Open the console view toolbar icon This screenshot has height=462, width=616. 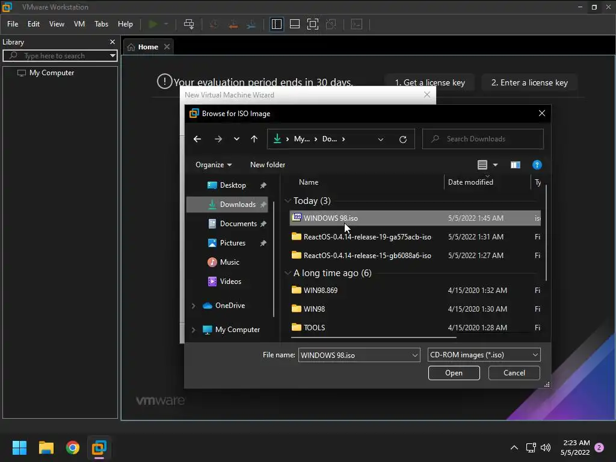click(x=356, y=24)
